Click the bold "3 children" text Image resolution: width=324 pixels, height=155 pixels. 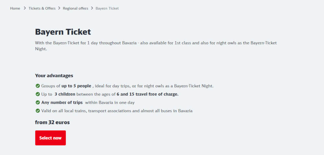[x=65, y=94]
